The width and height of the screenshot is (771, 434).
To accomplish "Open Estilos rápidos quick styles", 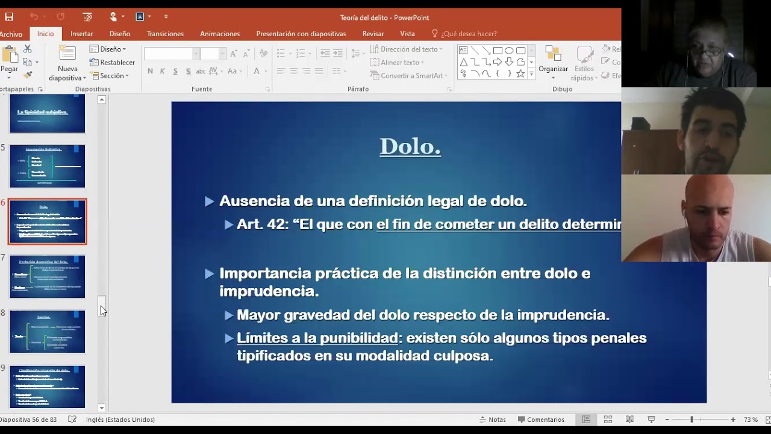I will pyautogui.click(x=584, y=63).
